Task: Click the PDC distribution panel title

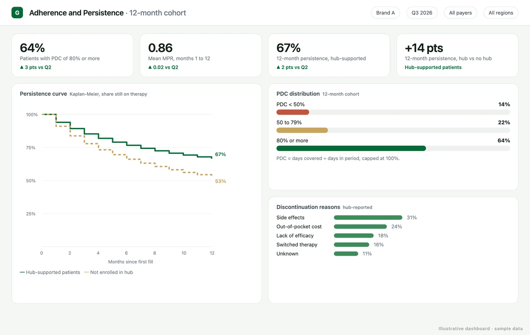Action: tap(298, 94)
